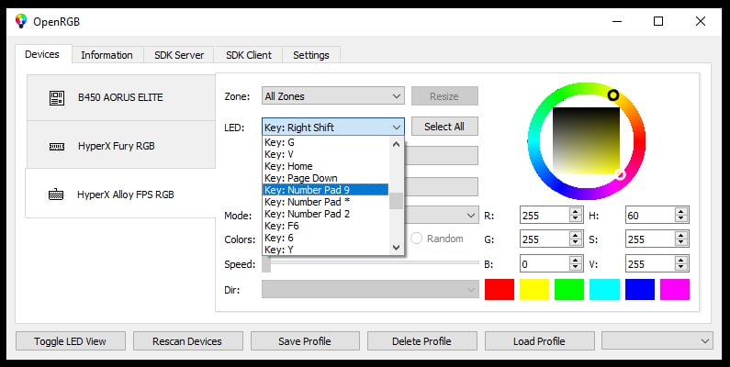
Task: Go to the Settings tab
Action: 311,55
